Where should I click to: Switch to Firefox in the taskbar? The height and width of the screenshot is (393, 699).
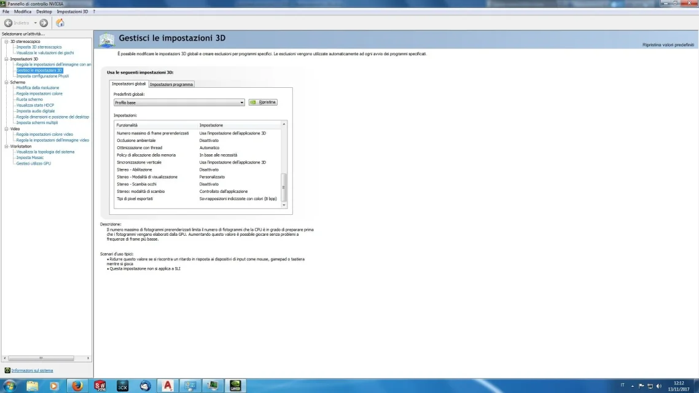(77, 386)
